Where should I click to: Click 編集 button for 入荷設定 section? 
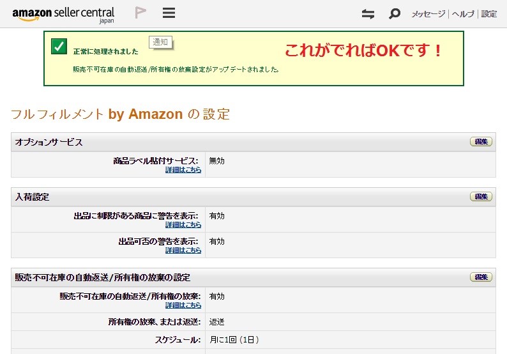[481, 196]
